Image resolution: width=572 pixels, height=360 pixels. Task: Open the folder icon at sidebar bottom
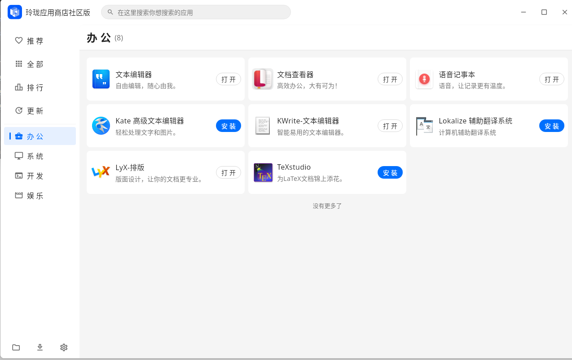point(16,347)
